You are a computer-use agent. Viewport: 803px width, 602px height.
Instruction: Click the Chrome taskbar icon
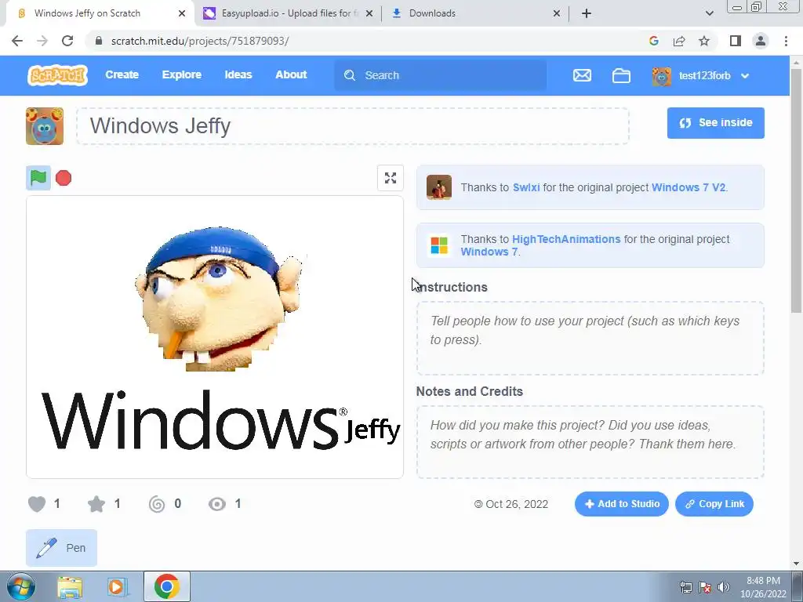click(166, 586)
